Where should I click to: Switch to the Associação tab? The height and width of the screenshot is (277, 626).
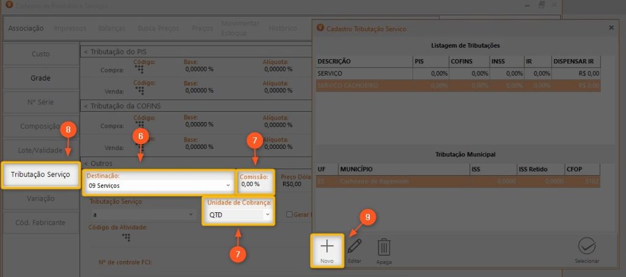click(x=26, y=28)
